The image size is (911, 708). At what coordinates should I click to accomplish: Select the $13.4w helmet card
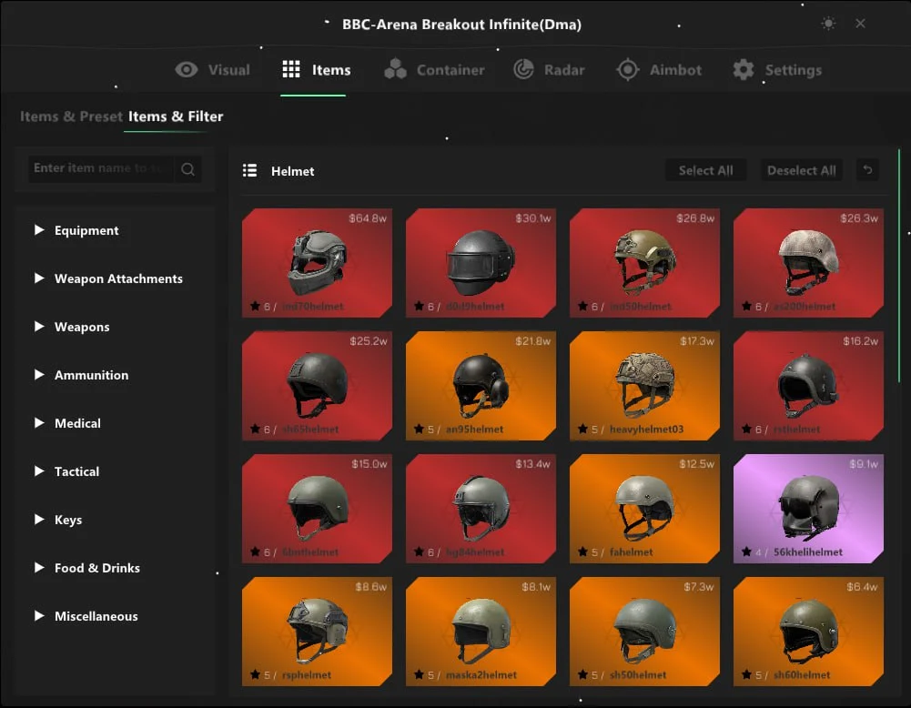click(x=481, y=509)
